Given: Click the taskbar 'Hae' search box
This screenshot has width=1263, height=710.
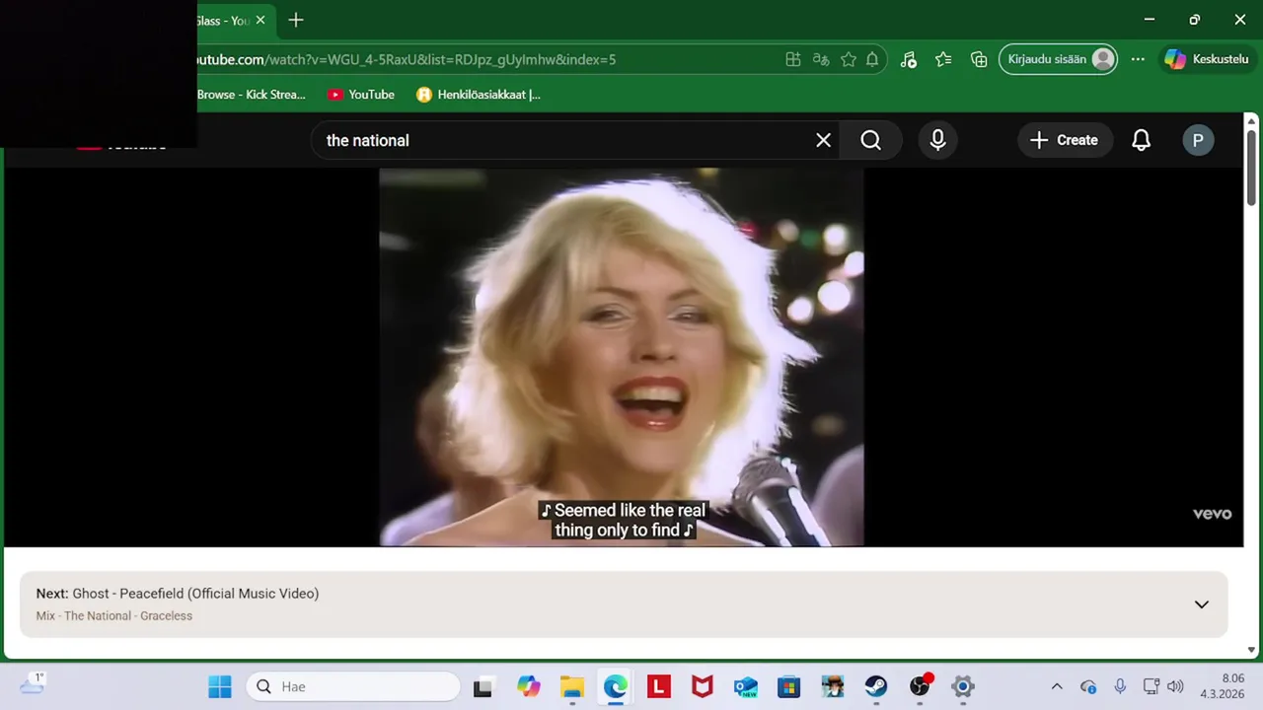Looking at the screenshot, I should pos(352,686).
